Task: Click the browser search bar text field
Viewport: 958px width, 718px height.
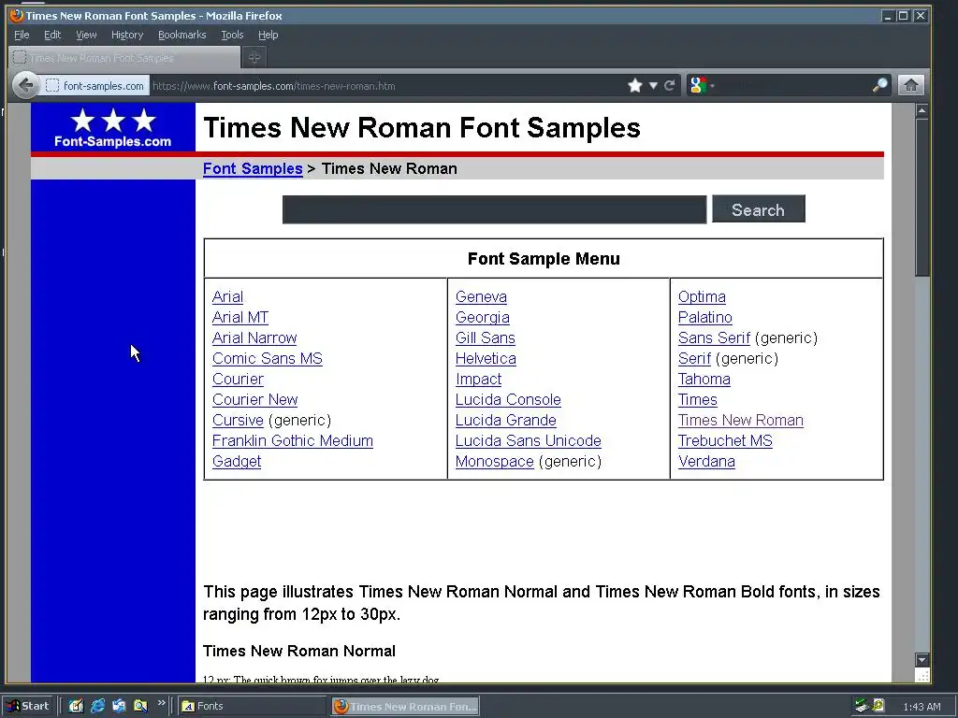Action: tap(793, 85)
